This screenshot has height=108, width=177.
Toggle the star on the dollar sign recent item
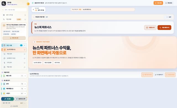[x=25, y=63]
